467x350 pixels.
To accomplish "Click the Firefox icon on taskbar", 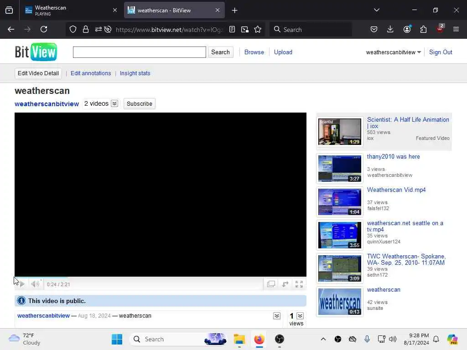I will (x=259, y=339).
